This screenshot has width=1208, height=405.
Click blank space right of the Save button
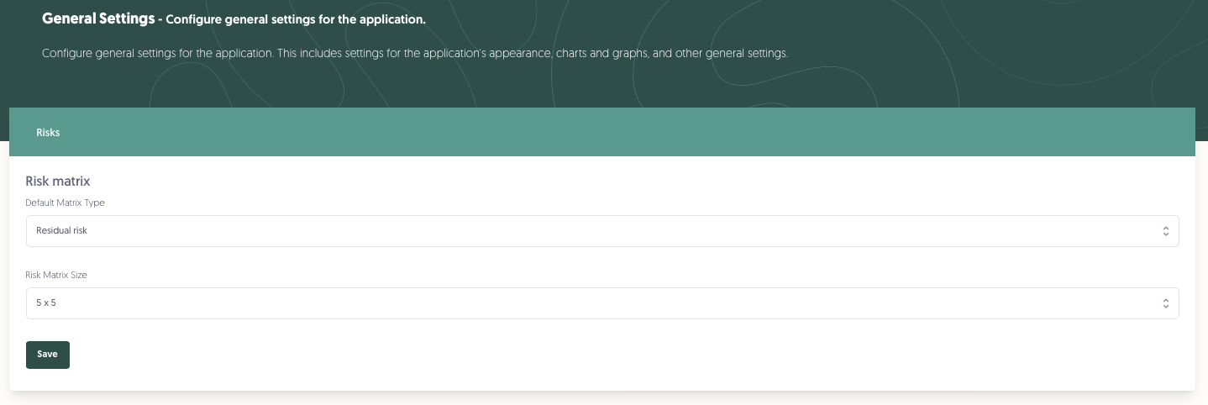588,355
